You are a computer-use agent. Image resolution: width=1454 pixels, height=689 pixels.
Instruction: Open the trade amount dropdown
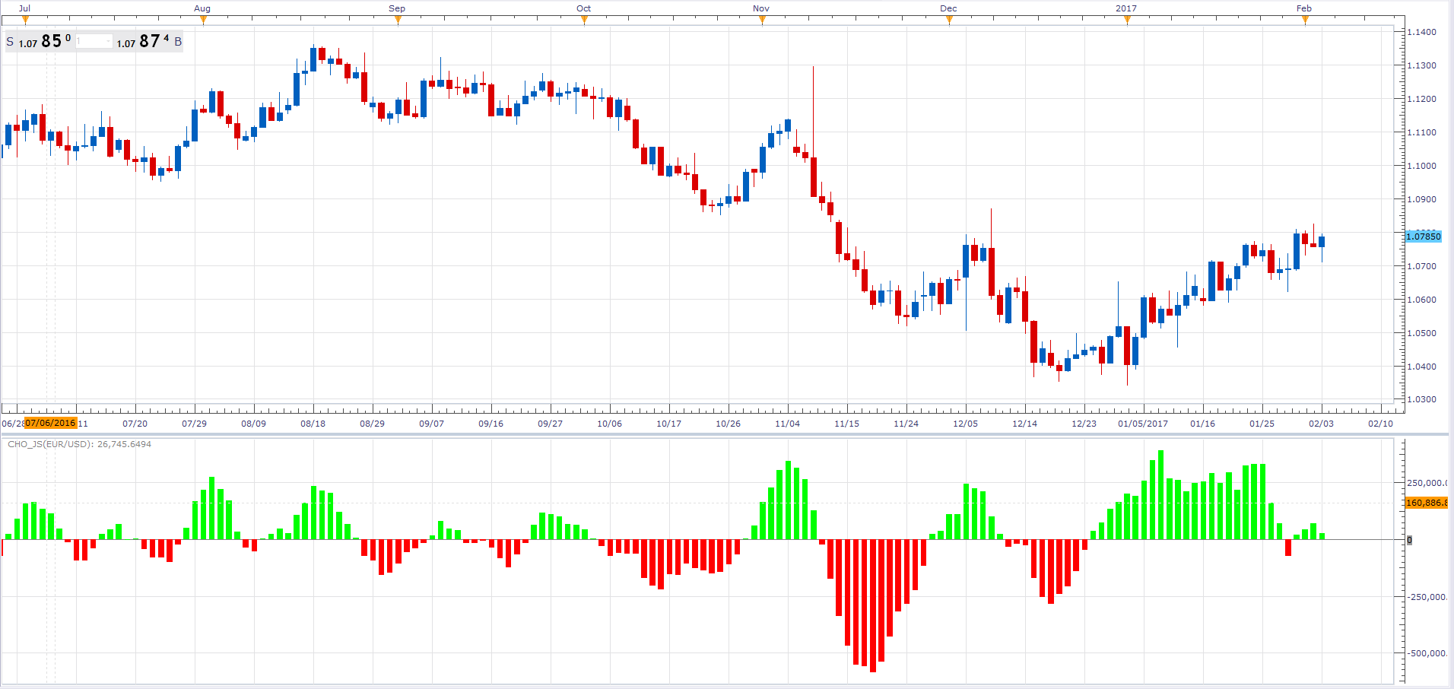pyautogui.click(x=94, y=41)
